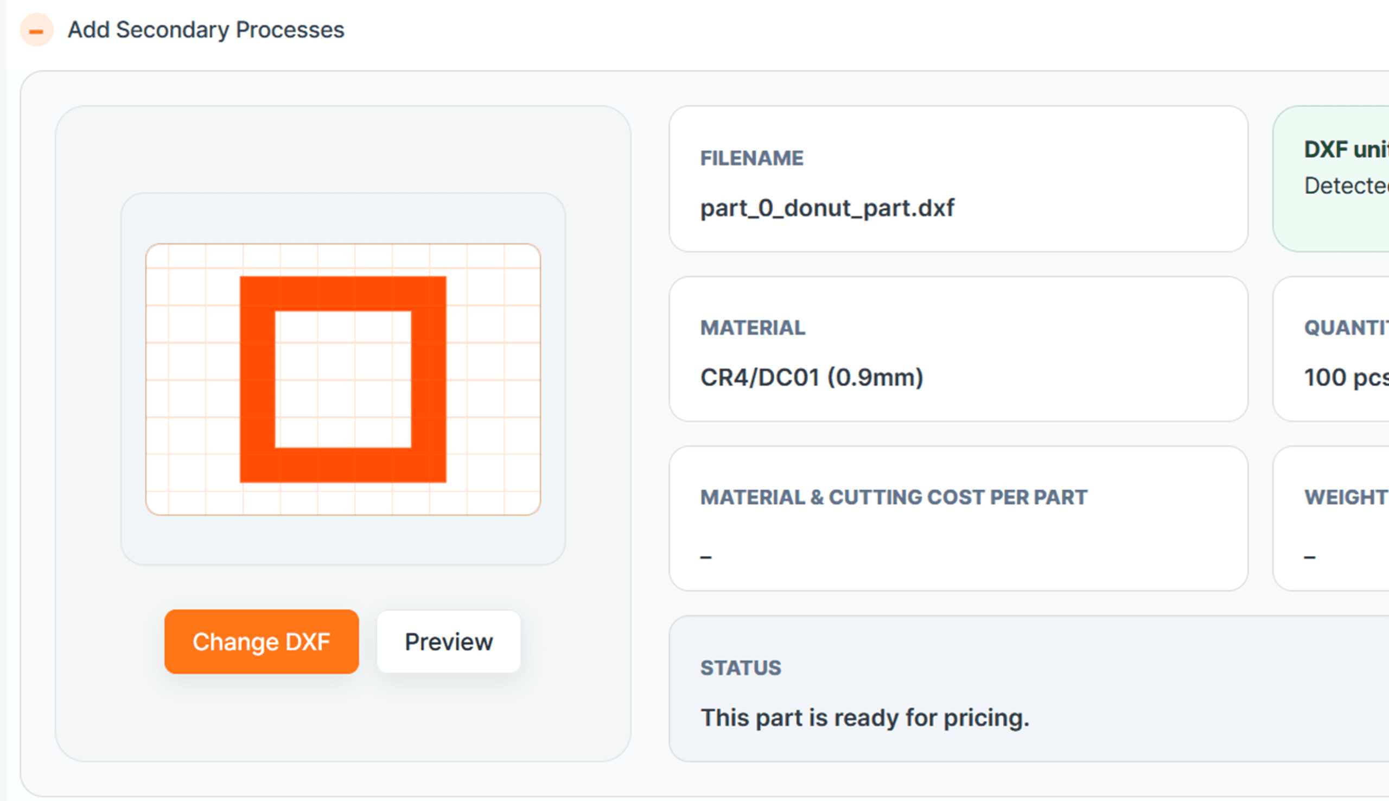The width and height of the screenshot is (1389, 801).
Task: Click the orange minus circle icon
Action: pos(36,30)
